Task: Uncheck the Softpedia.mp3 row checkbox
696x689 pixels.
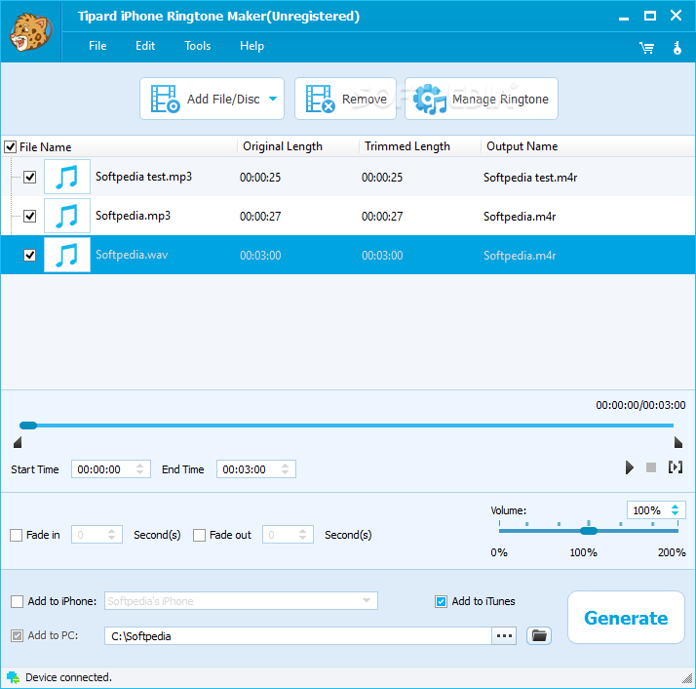Action: (30, 216)
